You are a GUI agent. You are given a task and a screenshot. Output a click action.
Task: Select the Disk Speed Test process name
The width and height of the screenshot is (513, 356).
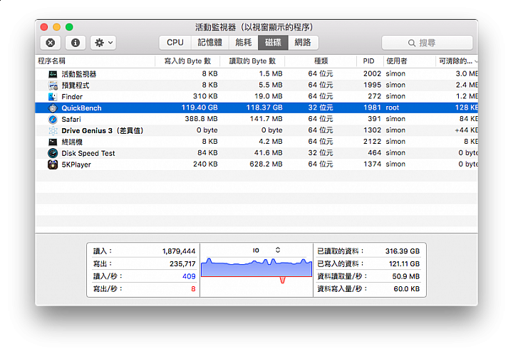point(88,153)
